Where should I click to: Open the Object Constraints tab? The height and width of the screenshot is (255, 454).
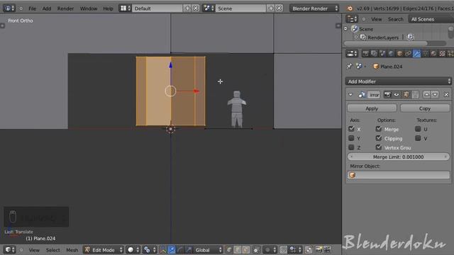coord(408,54)
